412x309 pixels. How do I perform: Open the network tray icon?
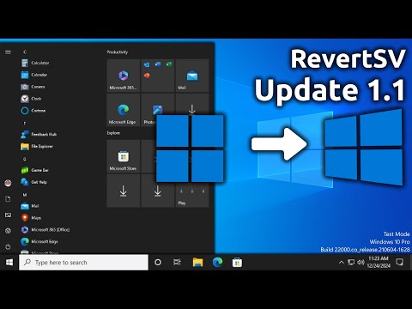351,263
